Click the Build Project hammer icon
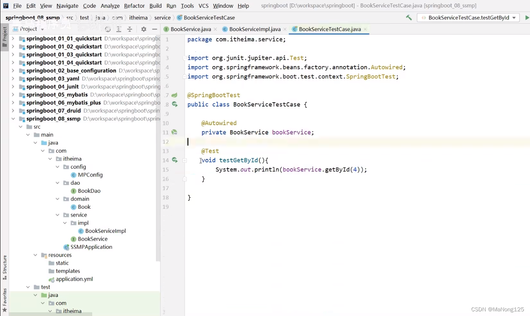The width and height of the screenshot is (530, 316). pos(409,17)
